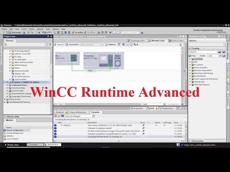Expand PC-System_1 [SIMATIC PC station] node
This screenshot has height=172, width=230.
[x=7, y=82]
